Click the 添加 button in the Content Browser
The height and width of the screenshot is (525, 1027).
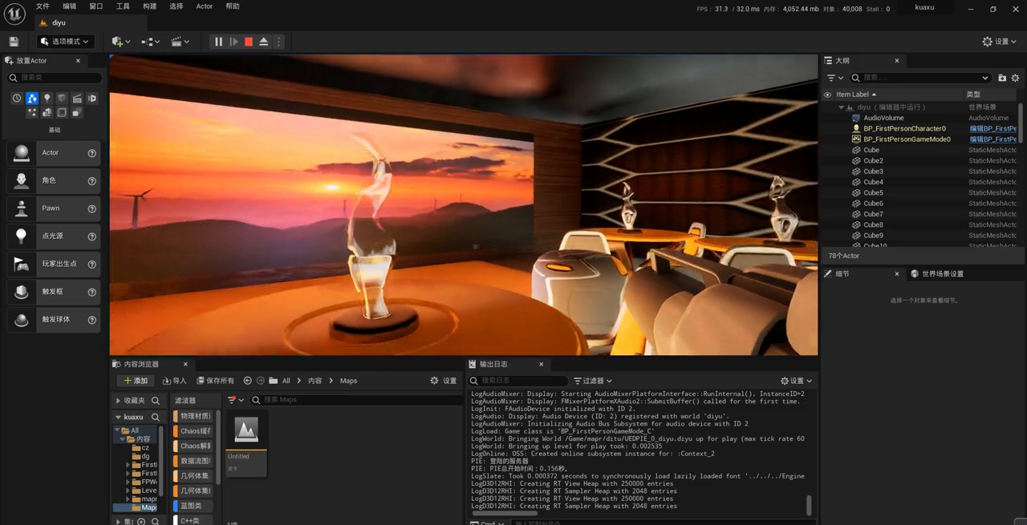(136, 381)
